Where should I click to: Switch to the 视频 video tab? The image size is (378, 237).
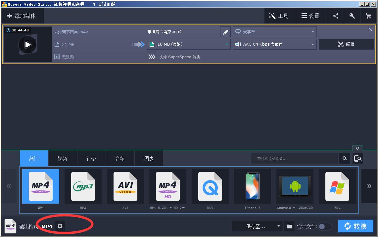(x=63, y=158)
